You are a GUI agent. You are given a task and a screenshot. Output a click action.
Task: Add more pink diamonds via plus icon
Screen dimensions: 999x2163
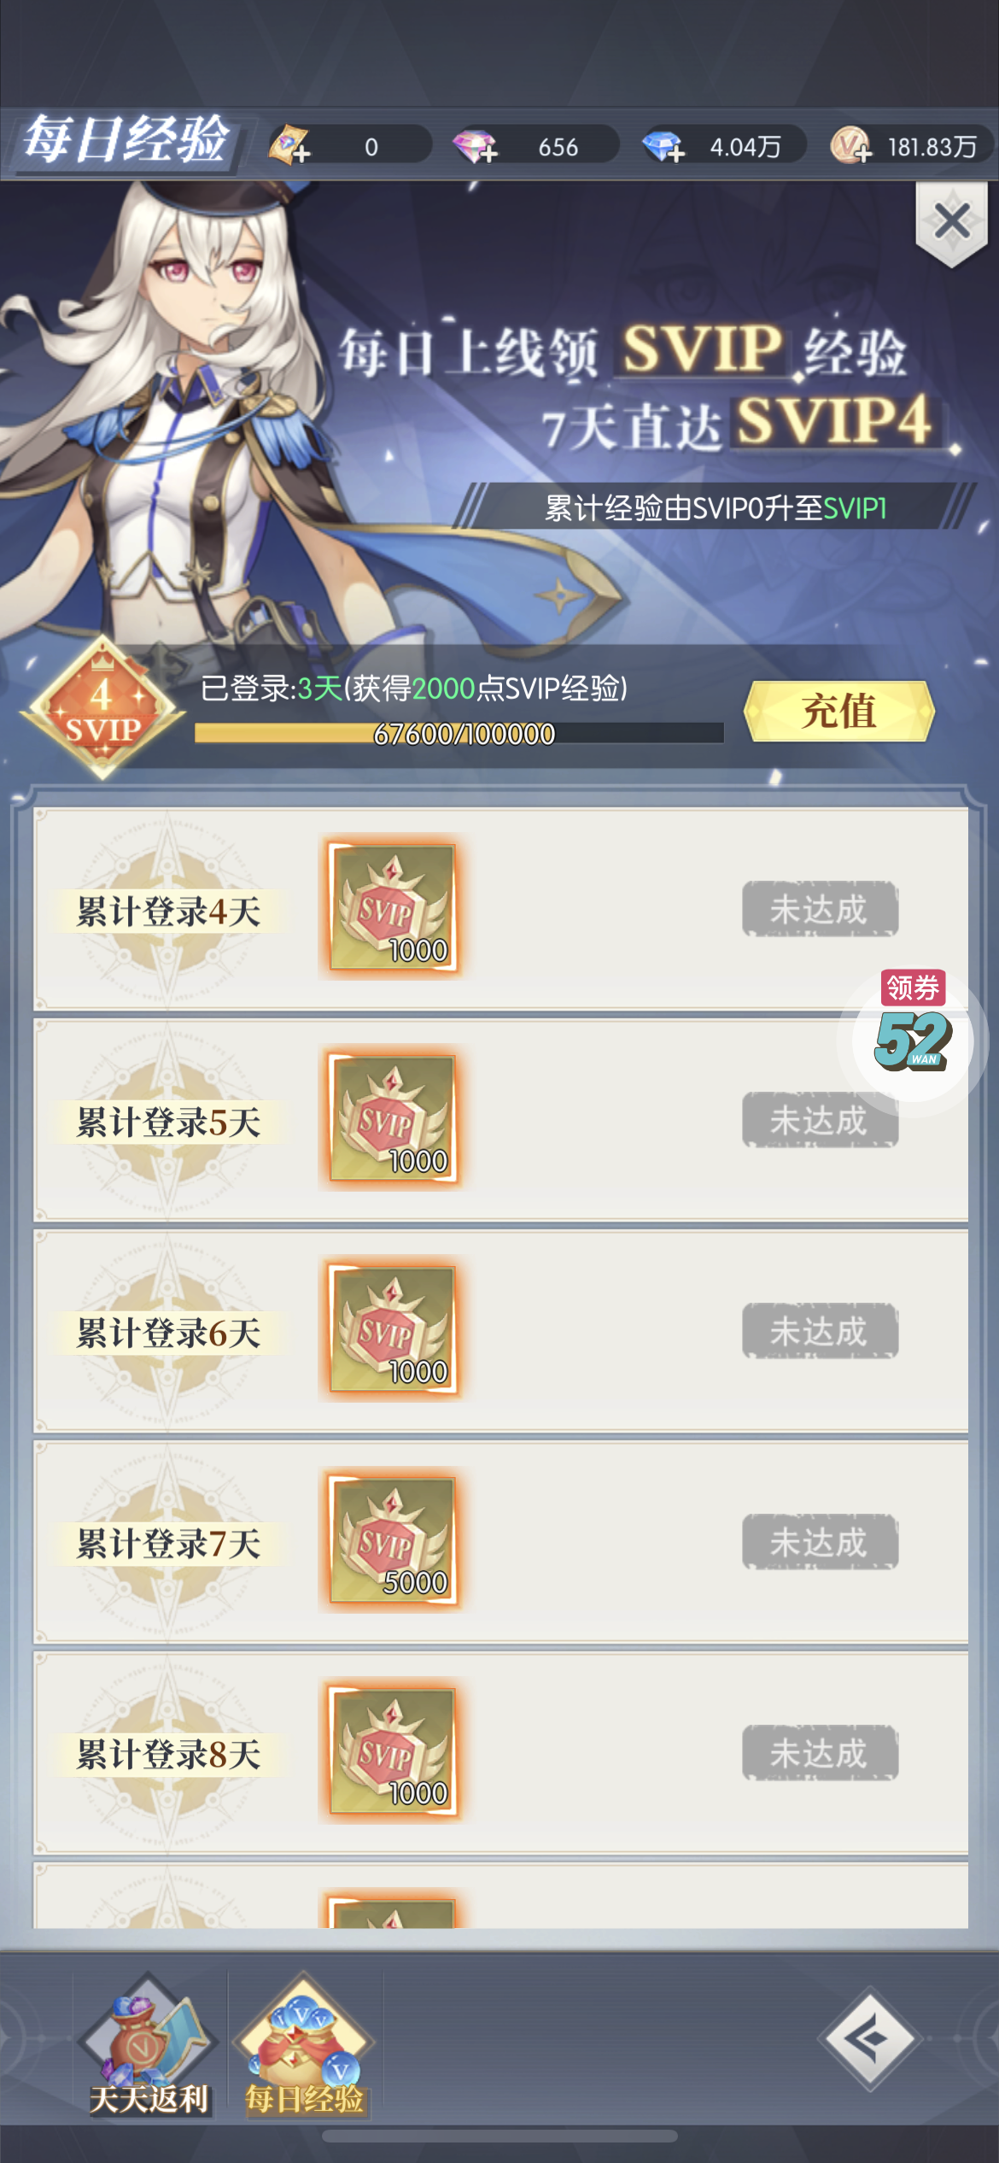476,146
